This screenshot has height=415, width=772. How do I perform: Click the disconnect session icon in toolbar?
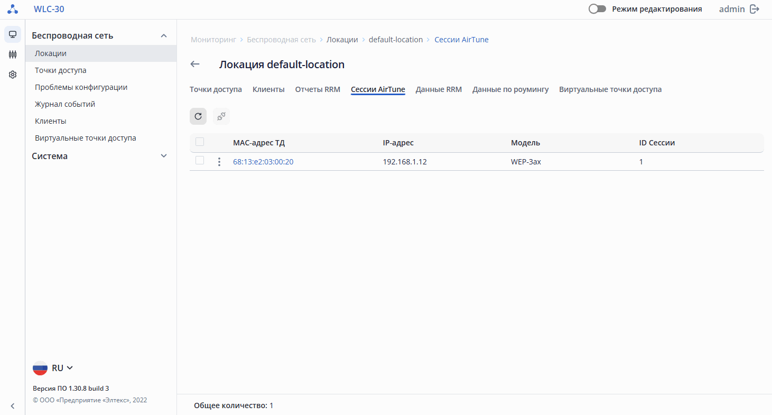221,116
